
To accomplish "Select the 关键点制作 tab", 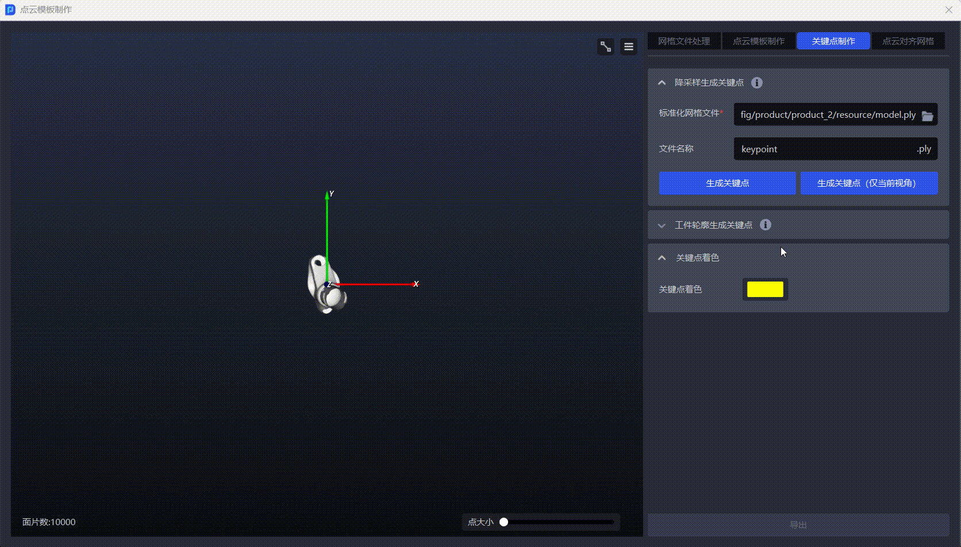I will pyautogui.click(x=833, y=41).
